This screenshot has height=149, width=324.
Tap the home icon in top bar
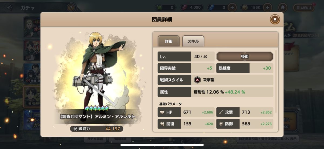tap(282, 7)
